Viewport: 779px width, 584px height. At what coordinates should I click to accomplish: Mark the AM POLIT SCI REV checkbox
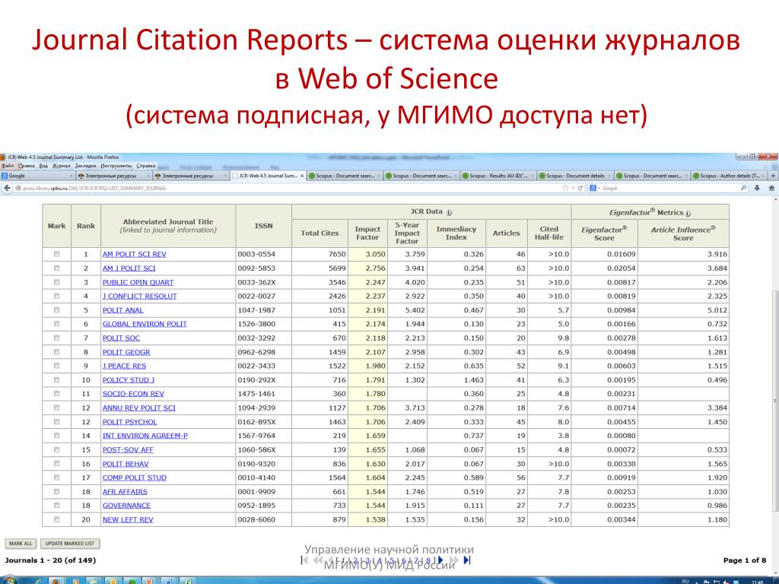click(x=56, y=254)
